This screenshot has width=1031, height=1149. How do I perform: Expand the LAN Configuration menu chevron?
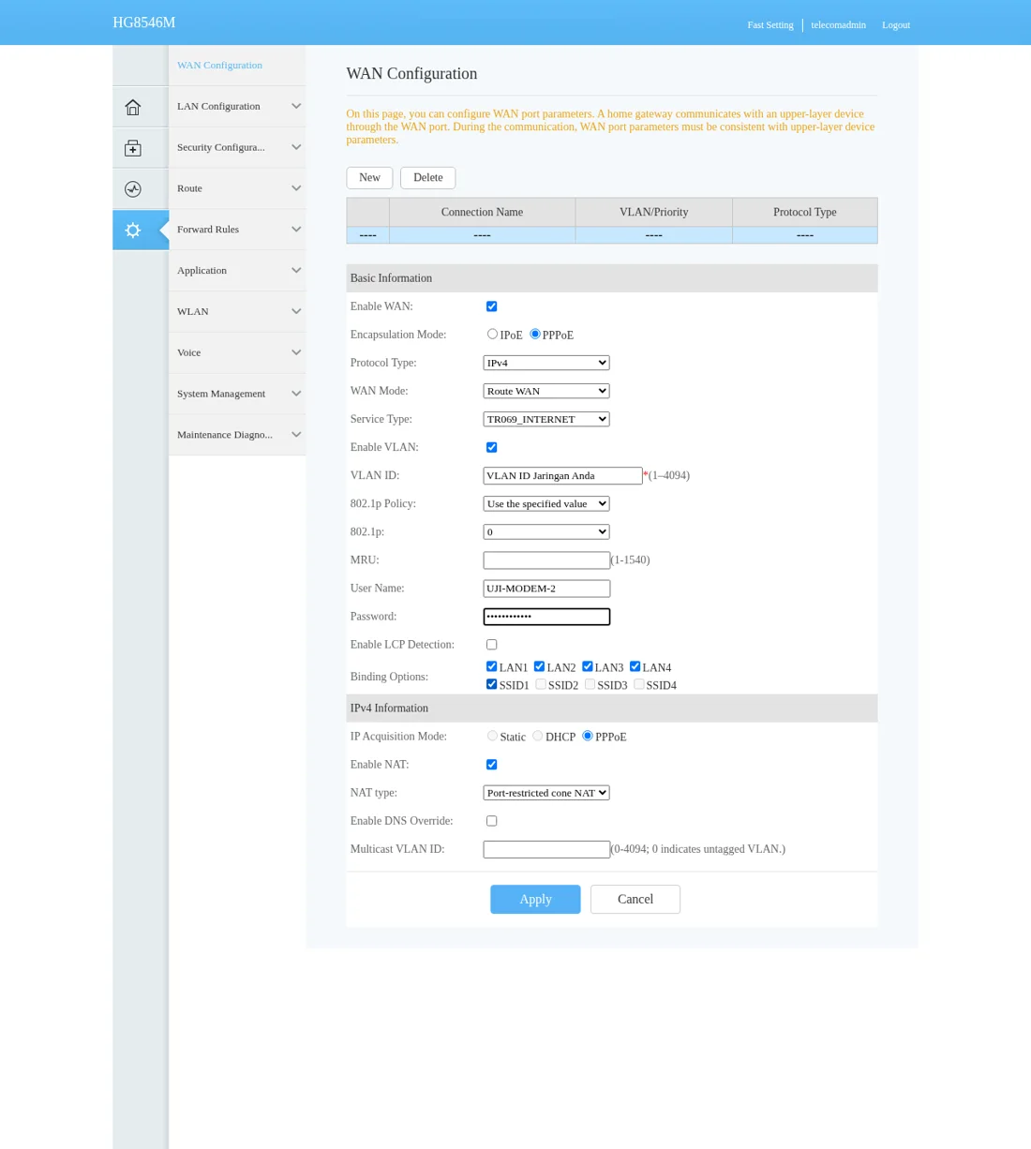coord(296,106)
